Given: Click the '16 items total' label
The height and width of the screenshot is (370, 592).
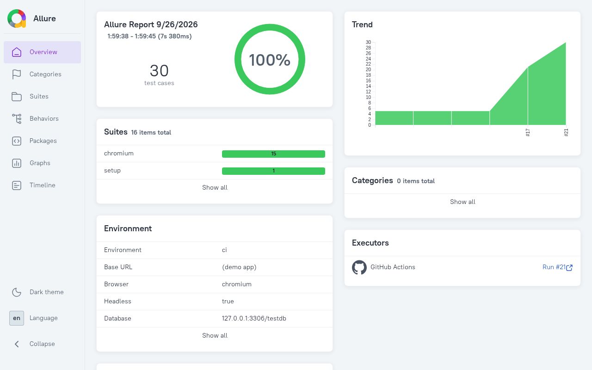Looking at the screenshot, I should coord(151,132).
